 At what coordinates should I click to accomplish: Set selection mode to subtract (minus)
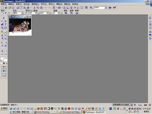[x=9, y=13]
